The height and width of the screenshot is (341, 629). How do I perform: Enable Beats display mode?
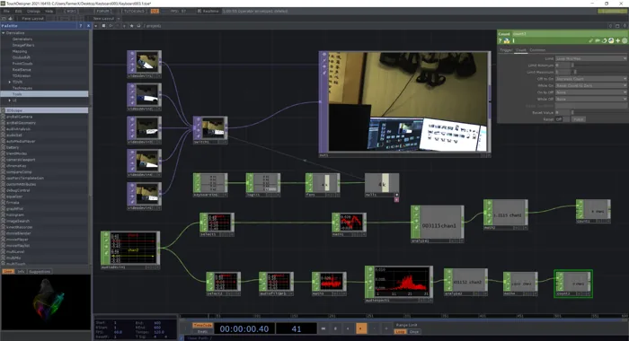coord(202,332)
